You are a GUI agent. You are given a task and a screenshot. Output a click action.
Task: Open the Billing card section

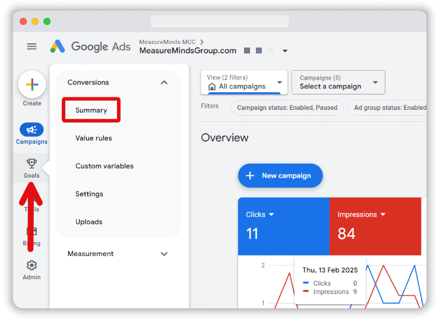coord(31,236)
